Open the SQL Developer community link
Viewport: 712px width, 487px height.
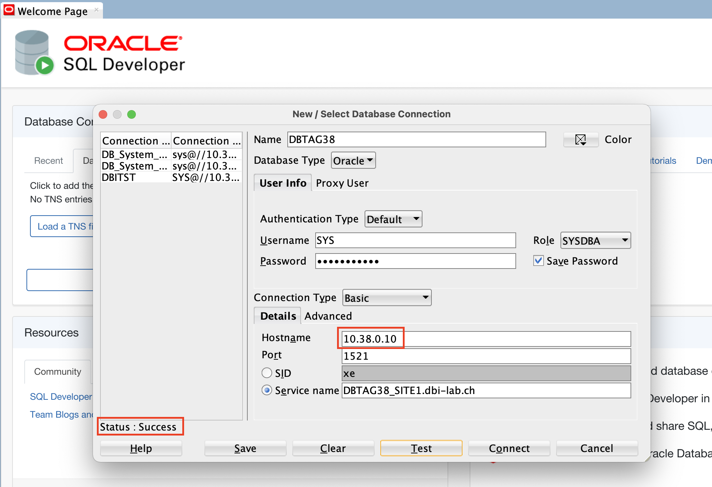tap(61, 397)
